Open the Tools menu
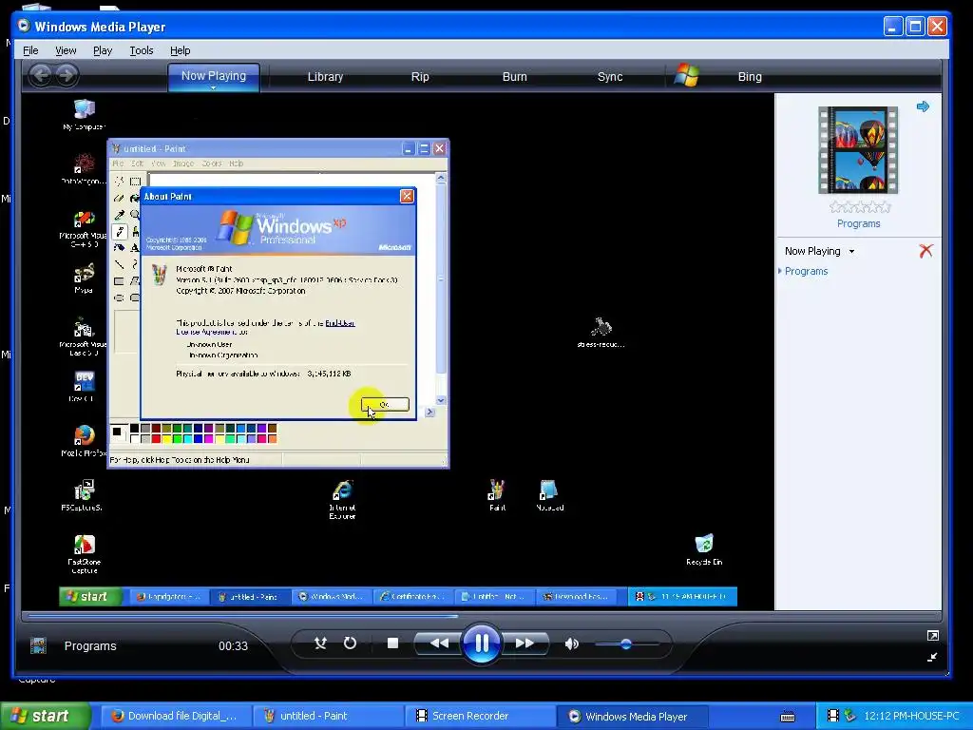 [141, 50]
